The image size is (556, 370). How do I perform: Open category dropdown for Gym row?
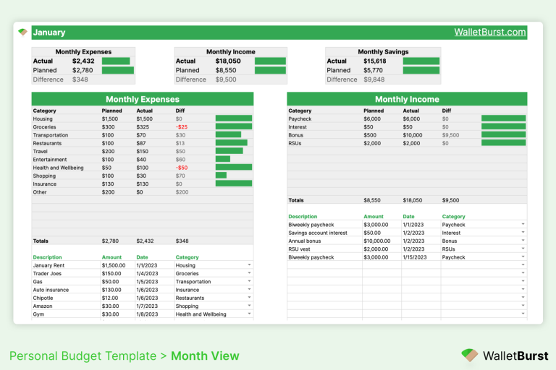[x=249, y=314]
